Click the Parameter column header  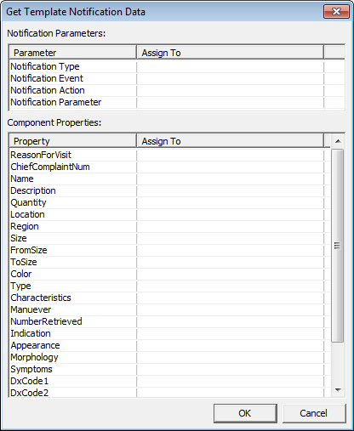point(73,53)
